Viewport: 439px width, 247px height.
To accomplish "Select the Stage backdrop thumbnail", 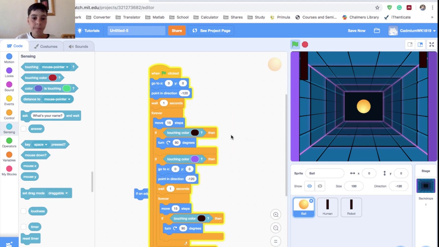I will click(x=426, y=186).
